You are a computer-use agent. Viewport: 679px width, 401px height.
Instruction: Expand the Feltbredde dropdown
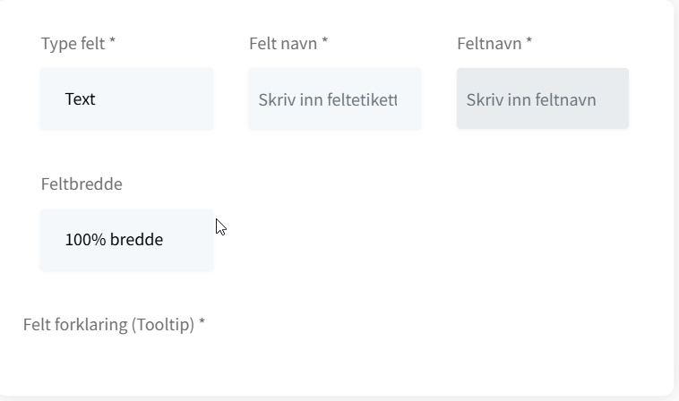point(127,240)
